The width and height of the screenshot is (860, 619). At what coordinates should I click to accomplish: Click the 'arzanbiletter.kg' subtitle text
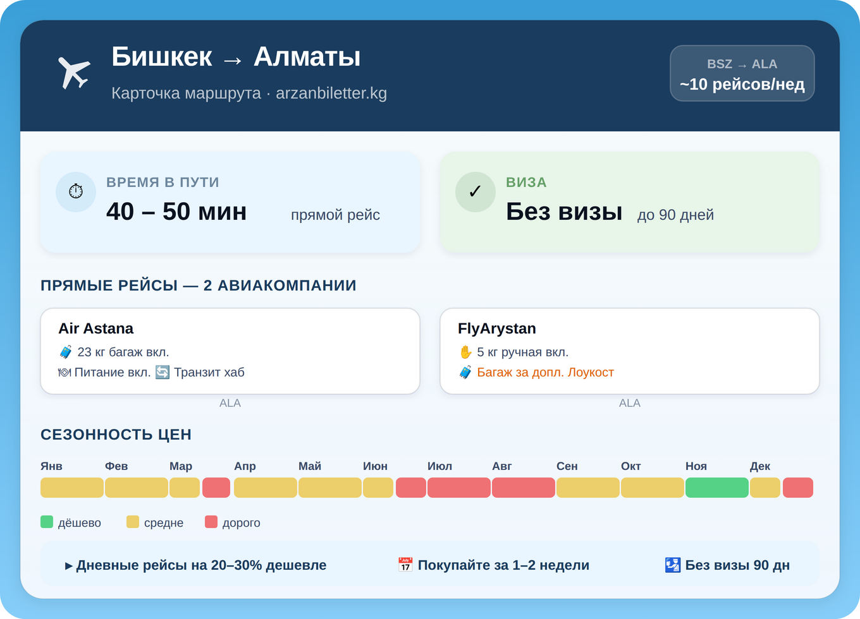tap(331, 93)
